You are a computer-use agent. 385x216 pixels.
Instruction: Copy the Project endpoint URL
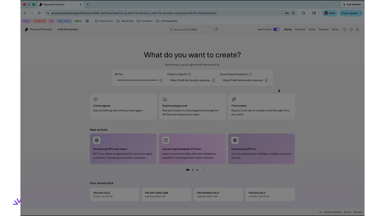point(214,80)
